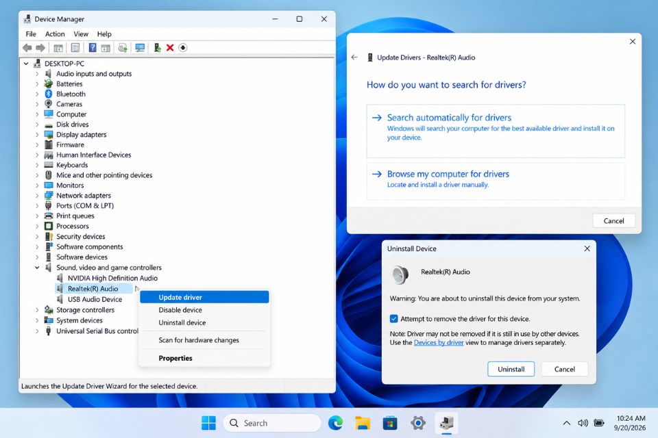Expand the Storage controllers category
Screen dimensions: 658x438
point(37,310)
